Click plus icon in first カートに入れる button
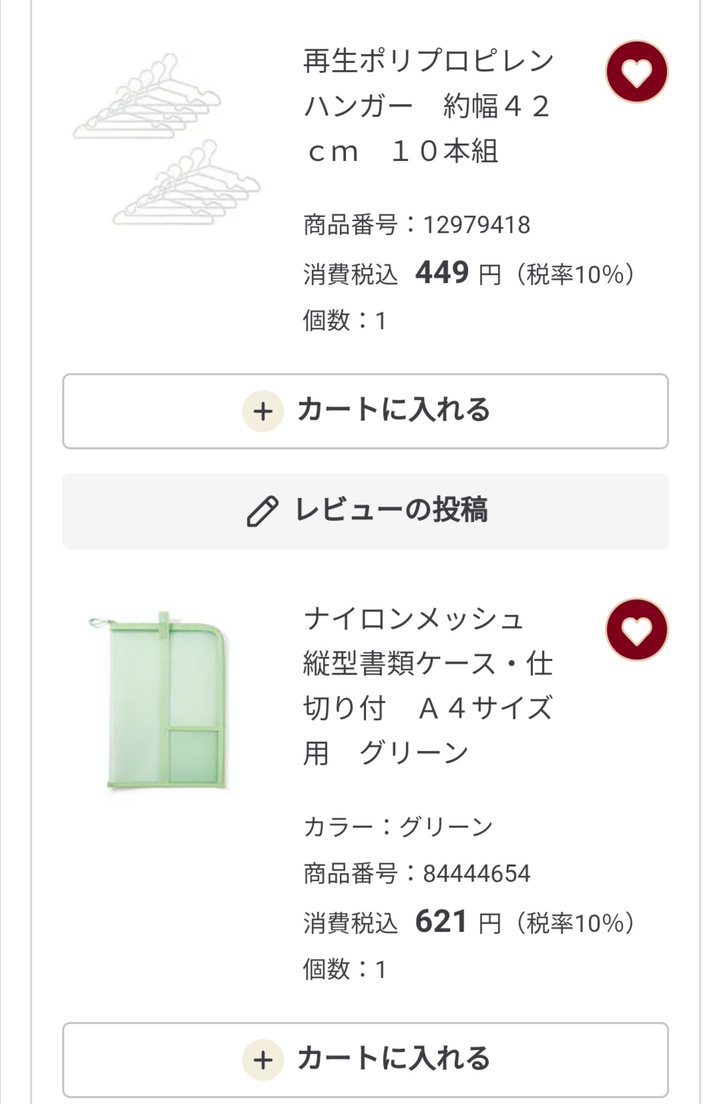 [263, 411]
